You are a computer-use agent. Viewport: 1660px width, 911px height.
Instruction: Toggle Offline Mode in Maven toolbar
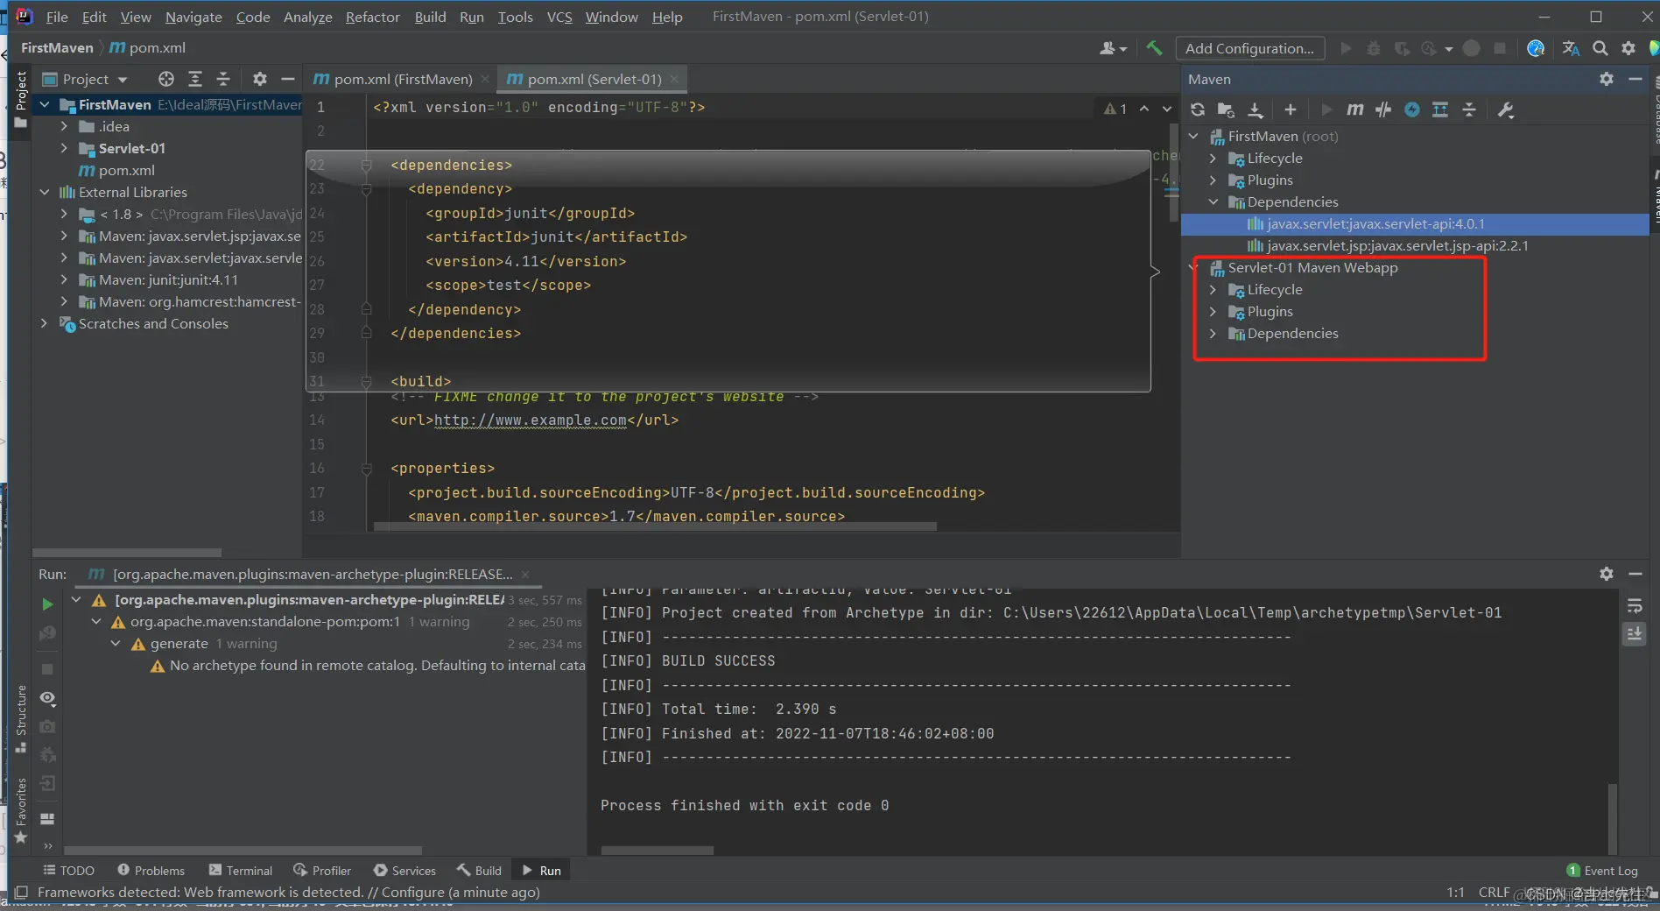click(1383, 109)
